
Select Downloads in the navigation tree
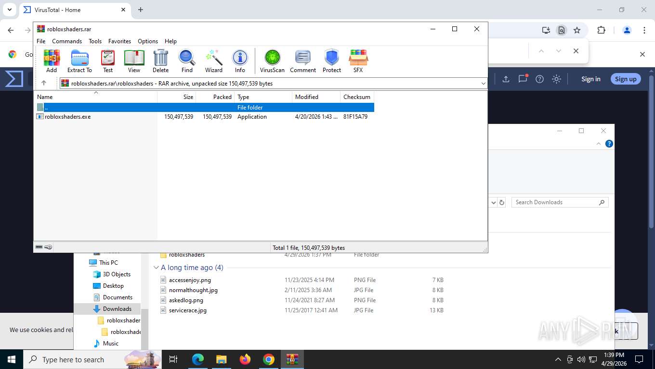117,309
